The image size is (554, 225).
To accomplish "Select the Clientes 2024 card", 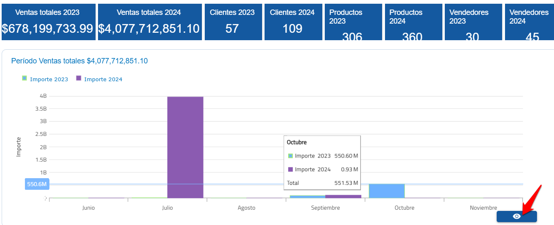I will (292, 22).
